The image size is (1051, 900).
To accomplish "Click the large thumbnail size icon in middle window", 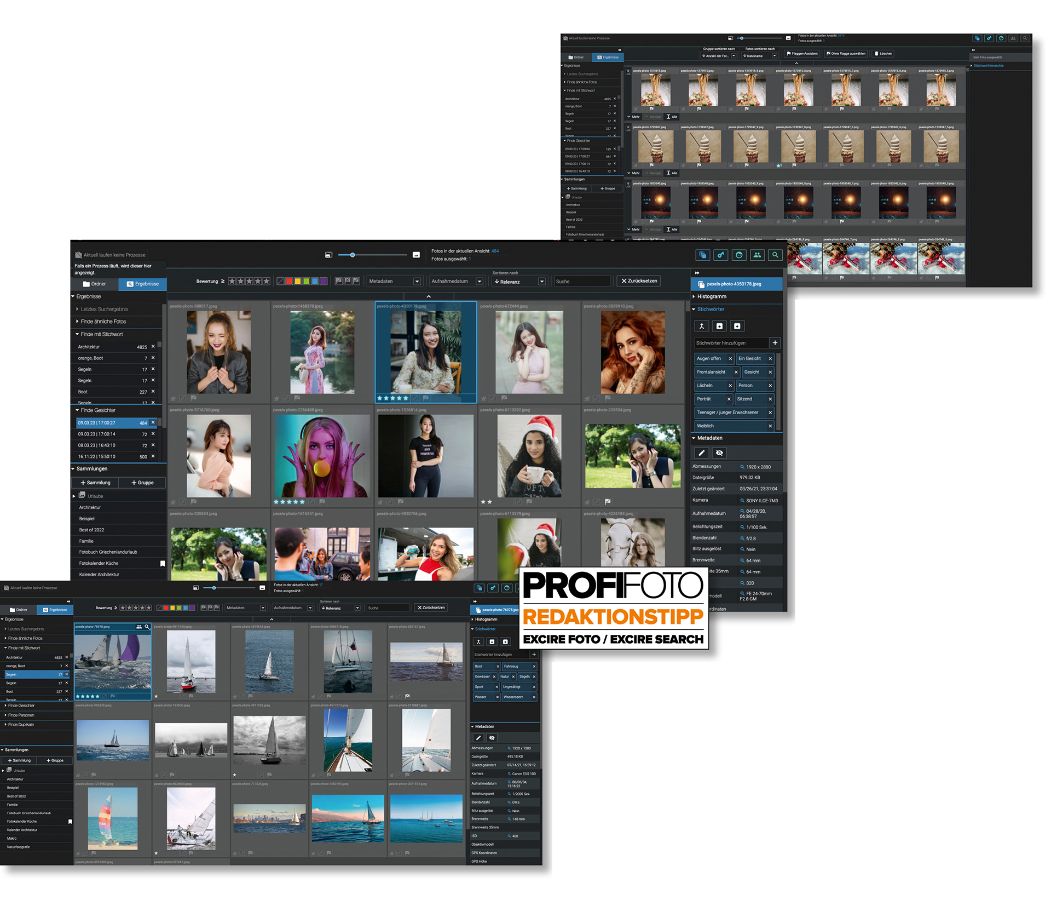I will (x=416, y=255).
